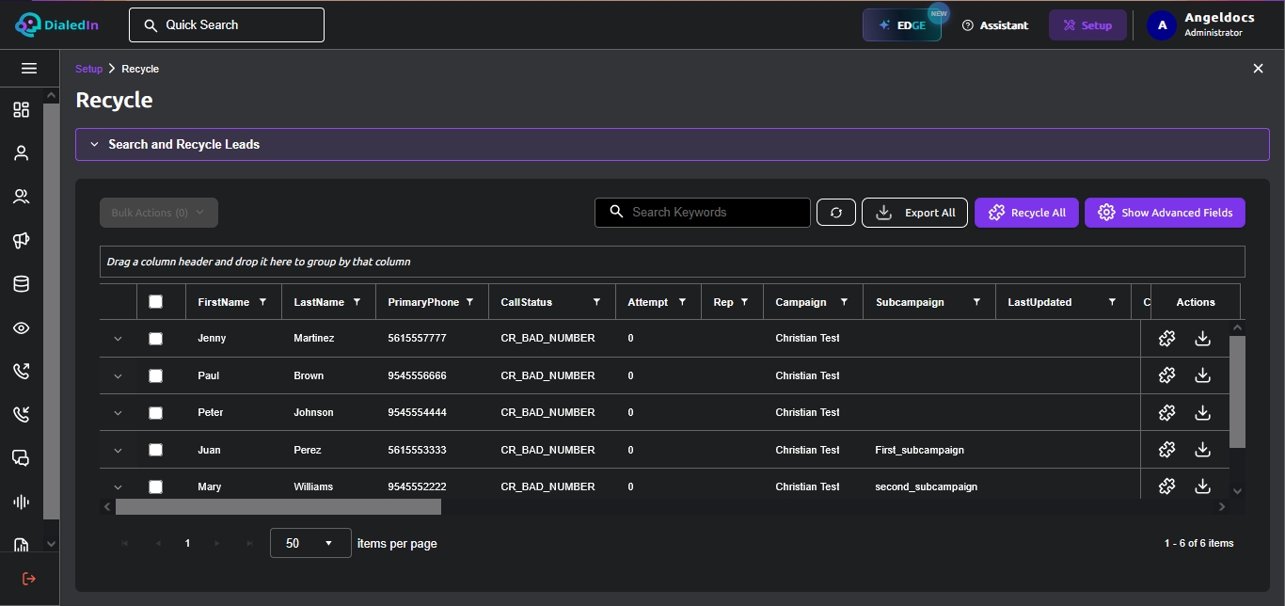Sort by the PrimaryPhone column header

point(423,302)
